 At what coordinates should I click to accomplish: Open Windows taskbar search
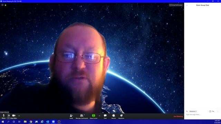8,122
